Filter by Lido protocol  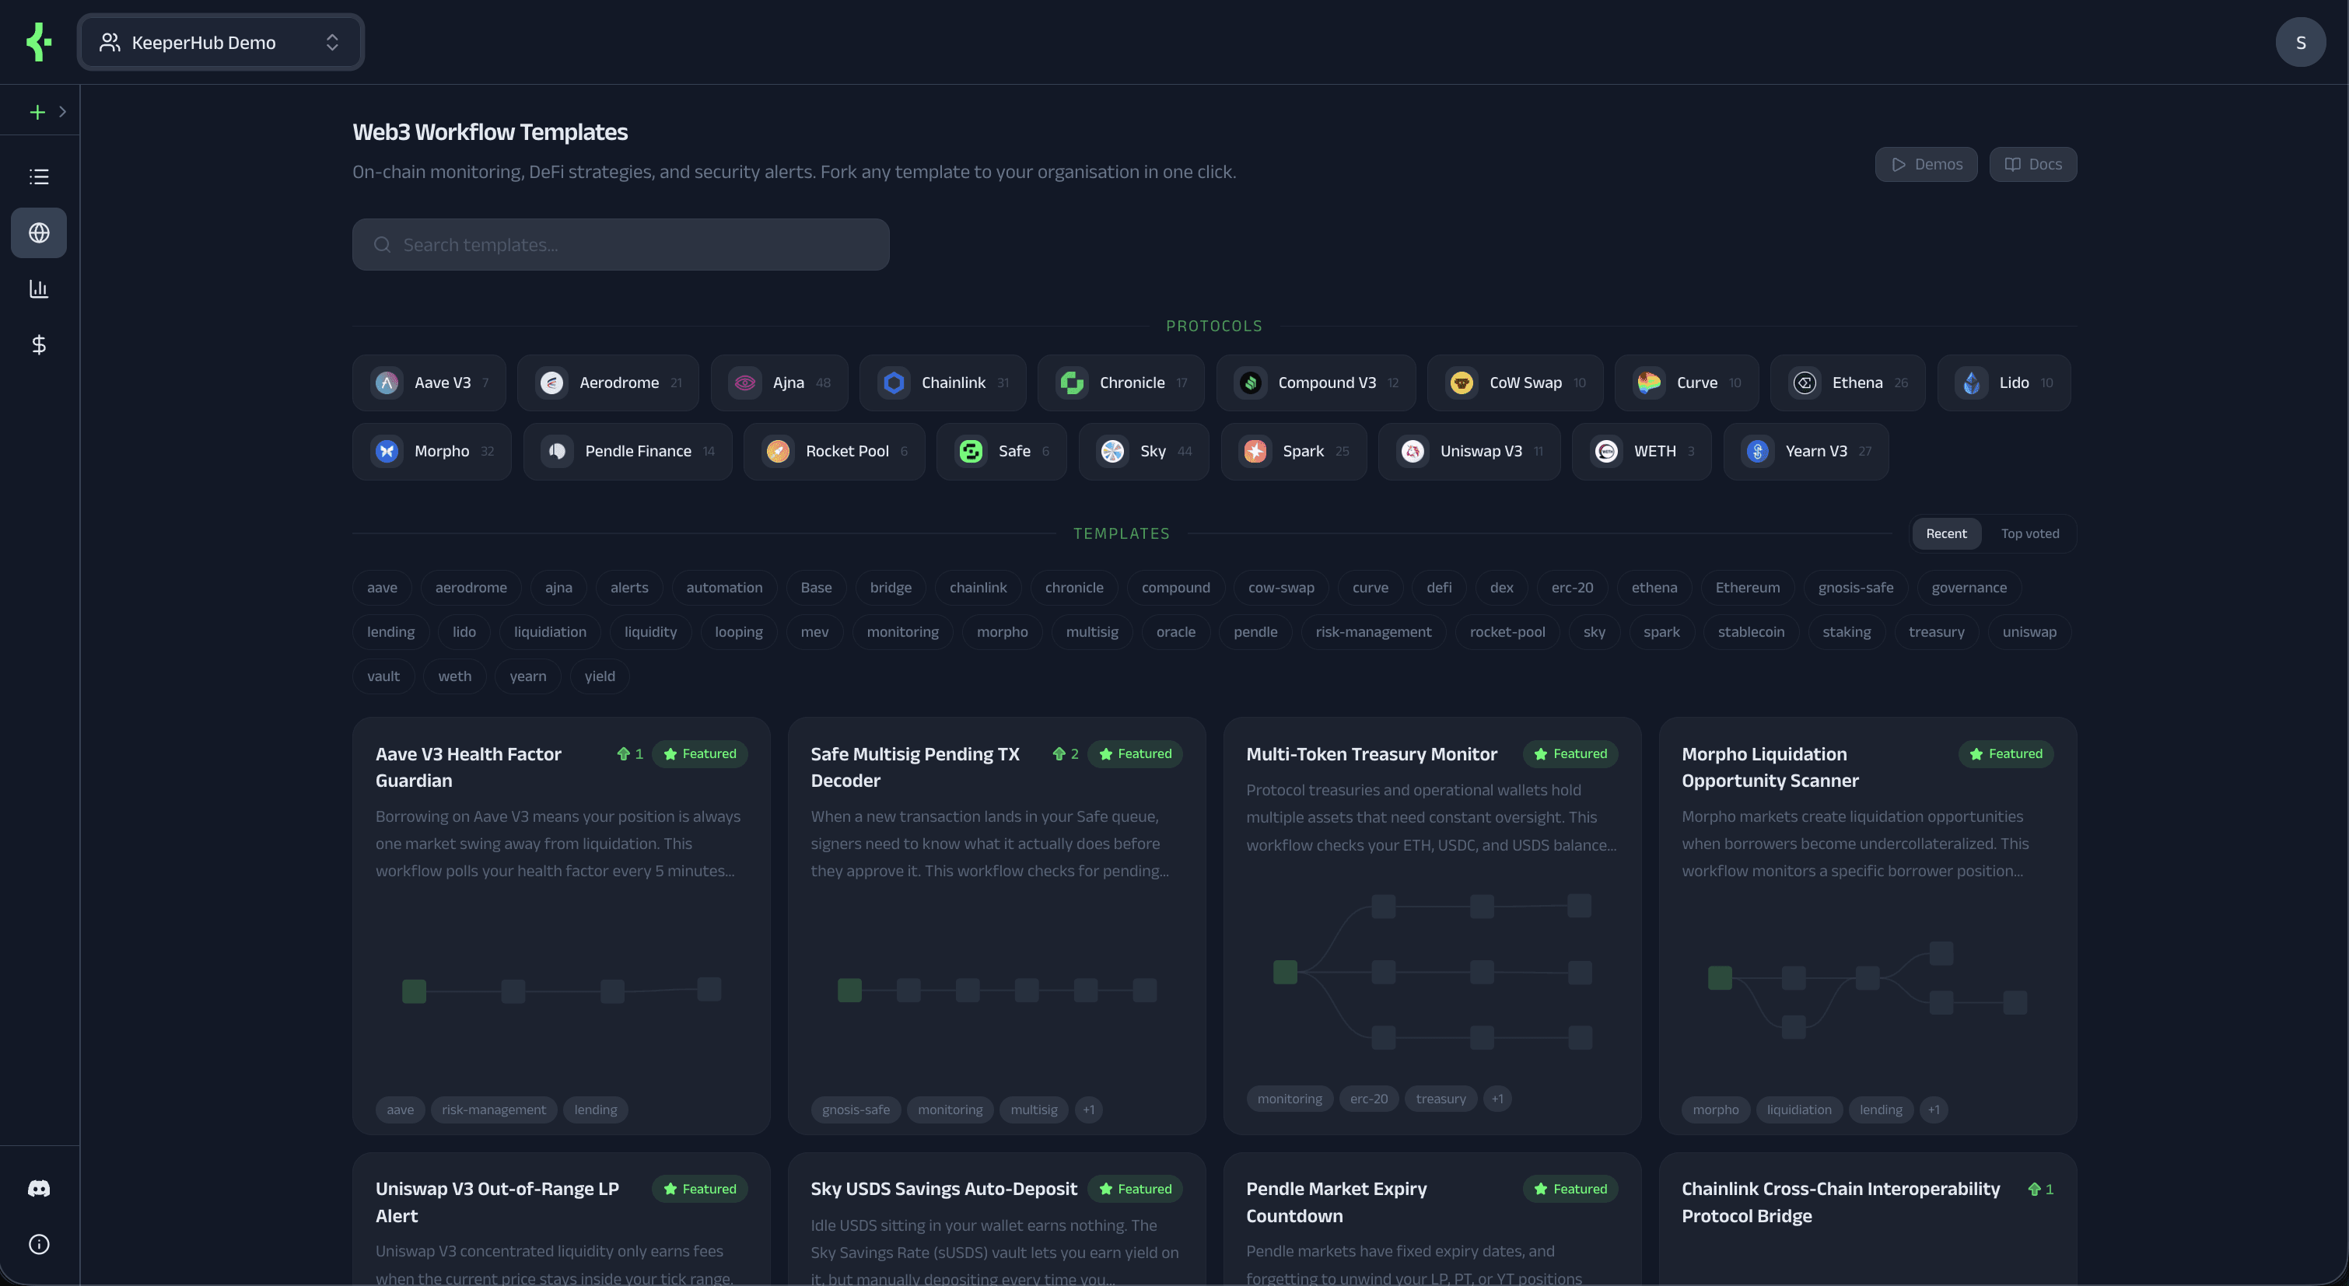pos(2004,383)
